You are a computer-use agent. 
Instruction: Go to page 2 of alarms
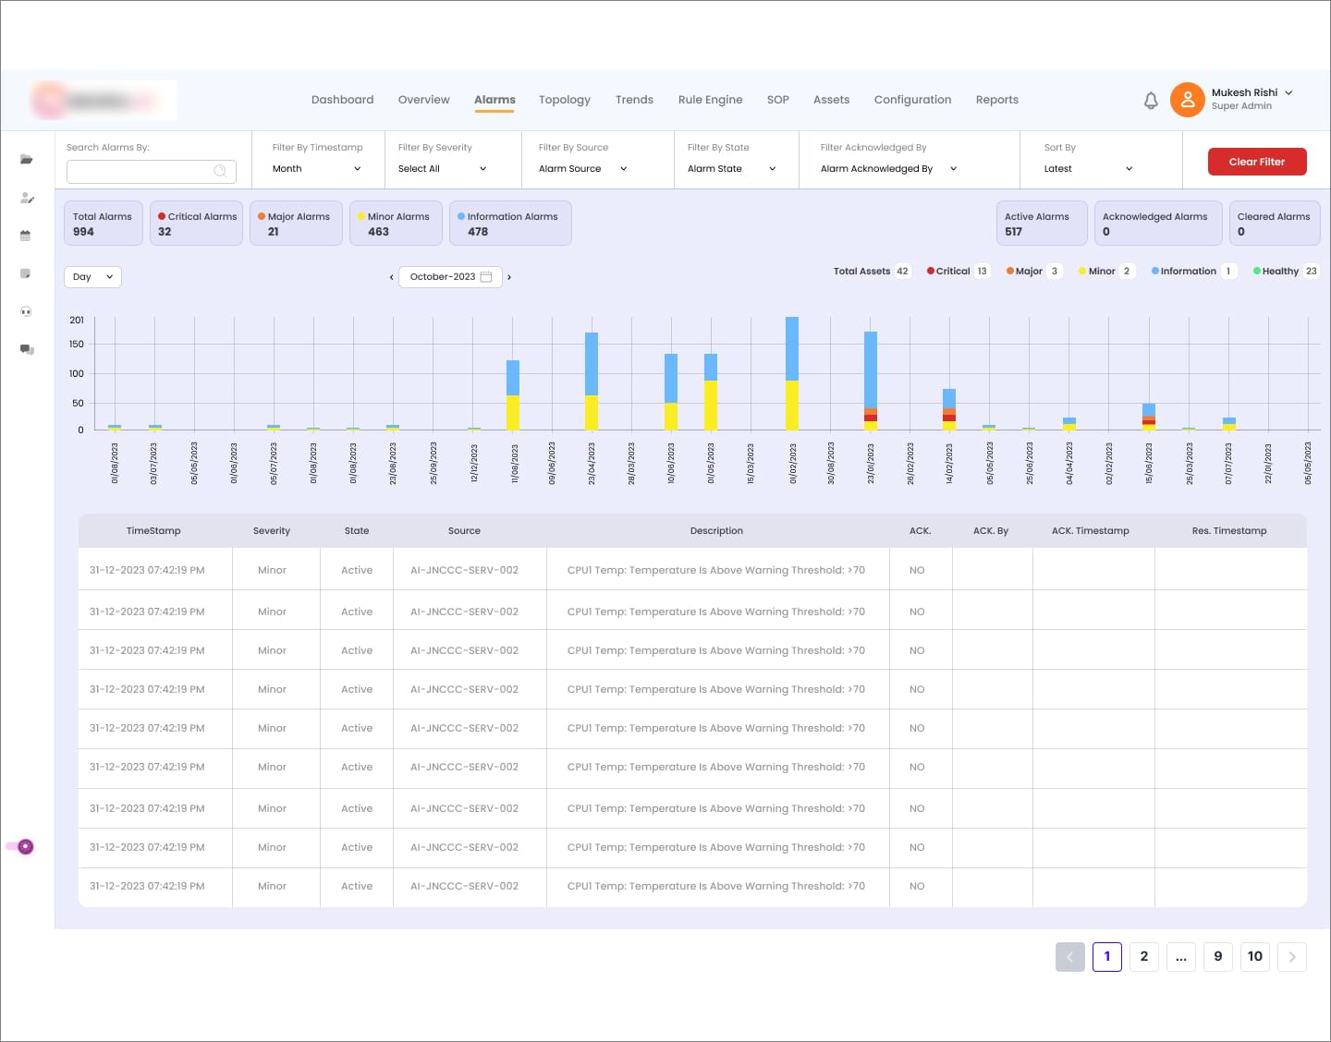click(1144, 956)
